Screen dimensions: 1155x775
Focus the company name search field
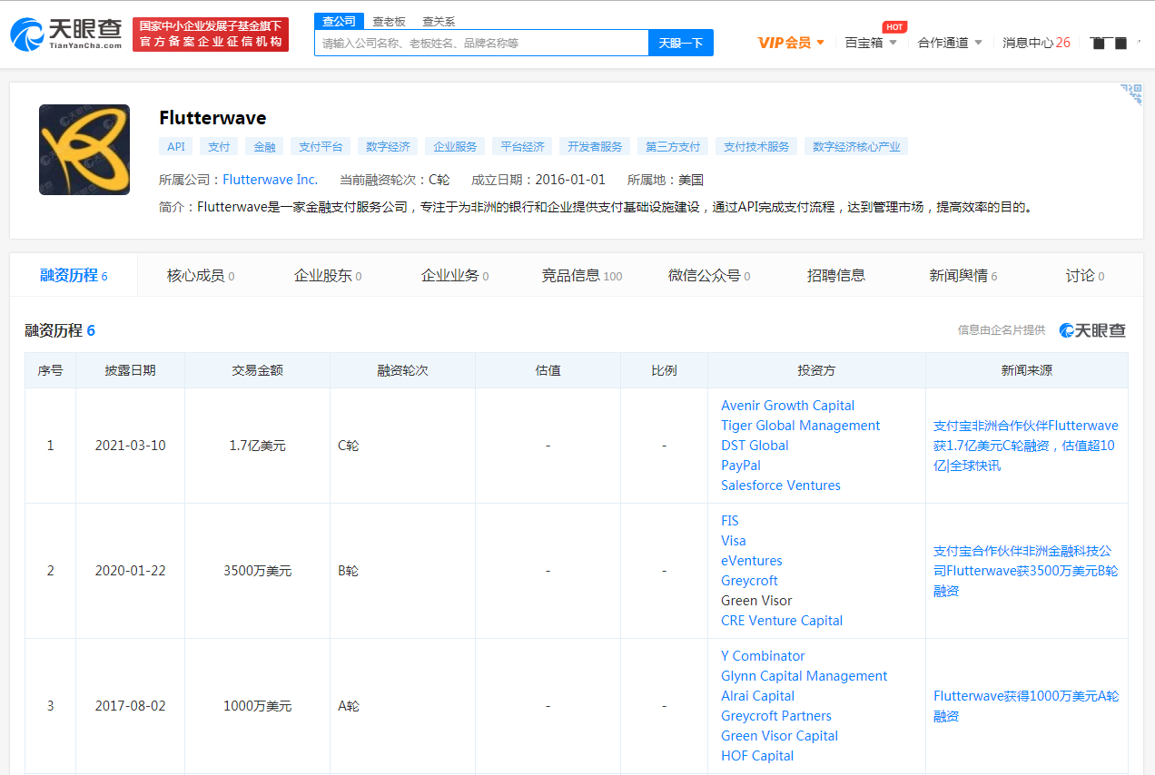[481, 43]
